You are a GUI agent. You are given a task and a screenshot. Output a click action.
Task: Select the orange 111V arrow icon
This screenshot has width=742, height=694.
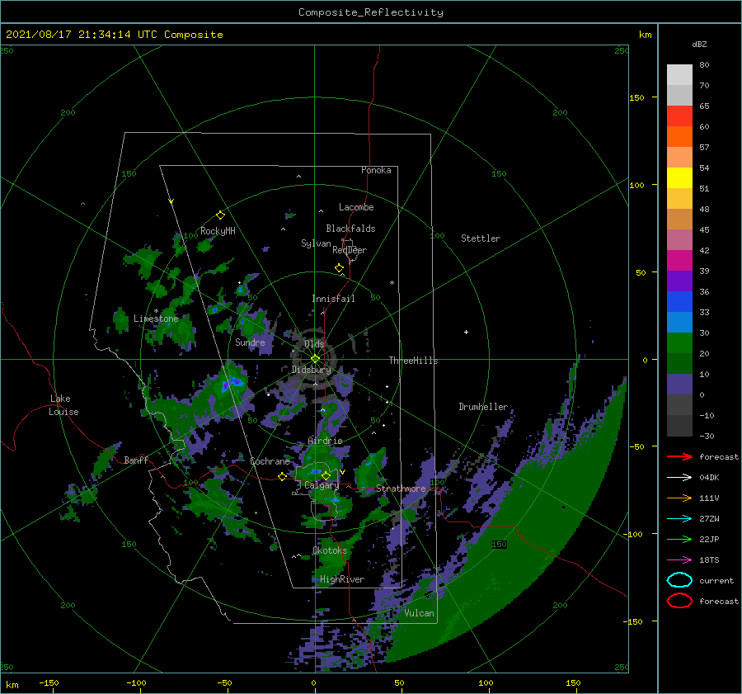coord(679,498)
